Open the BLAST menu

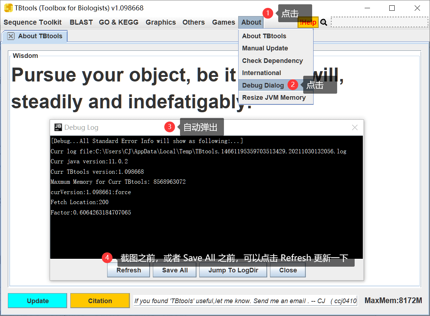(x=81, y=22)
